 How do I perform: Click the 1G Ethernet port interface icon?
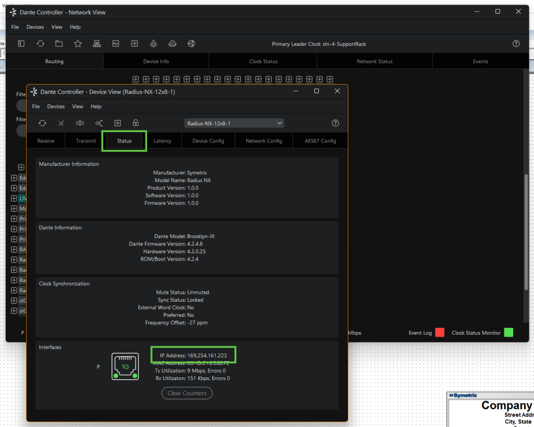tap(125, 366)
